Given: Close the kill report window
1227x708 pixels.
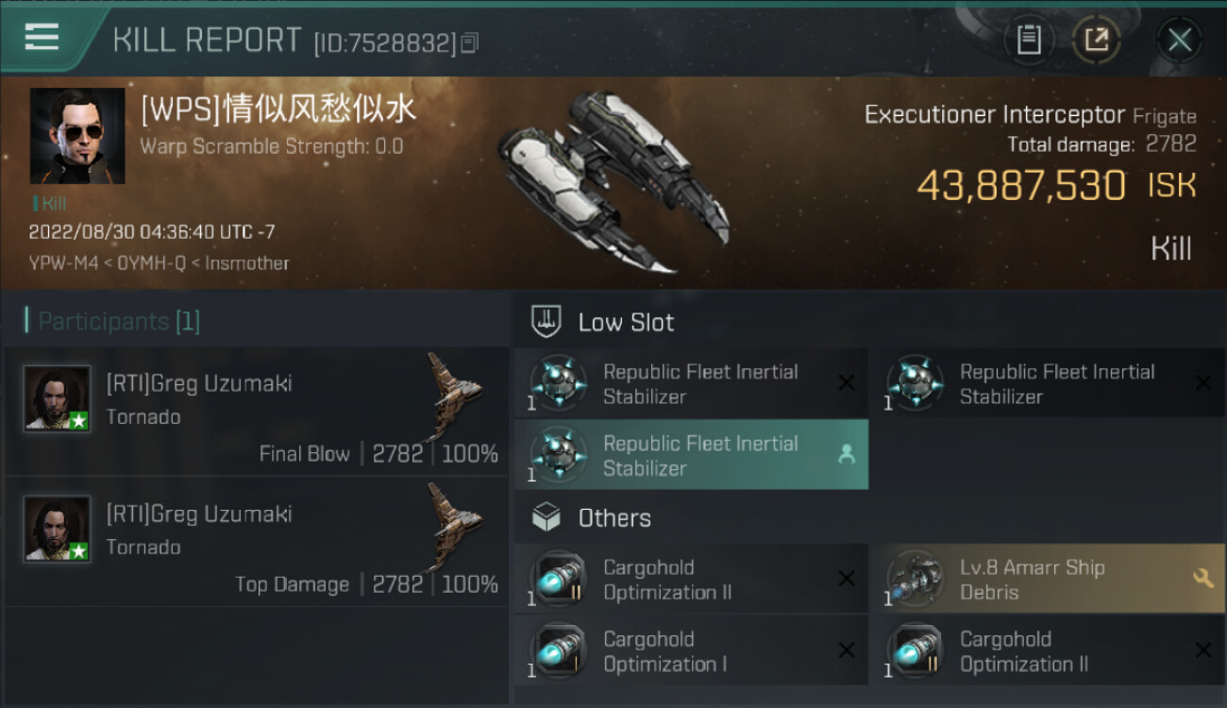Looking at the screenshot, I should pyautogui.click(x=1179, y=40).
